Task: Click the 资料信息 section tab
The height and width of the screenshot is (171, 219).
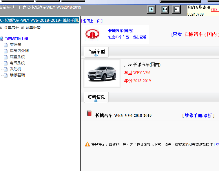Action: (x=96, y=98)
